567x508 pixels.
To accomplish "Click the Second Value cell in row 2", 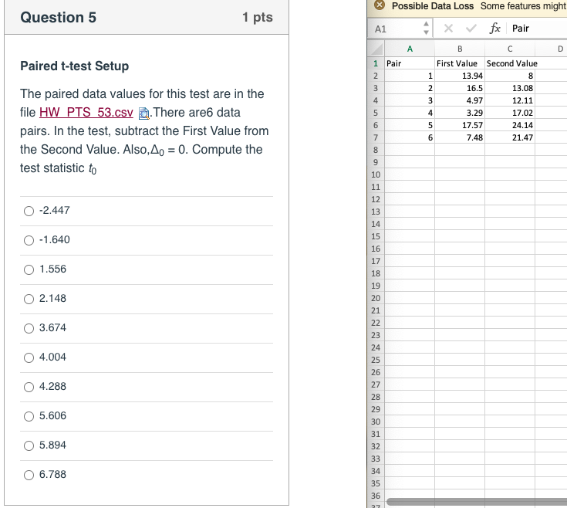I will [x=510, y=76].
